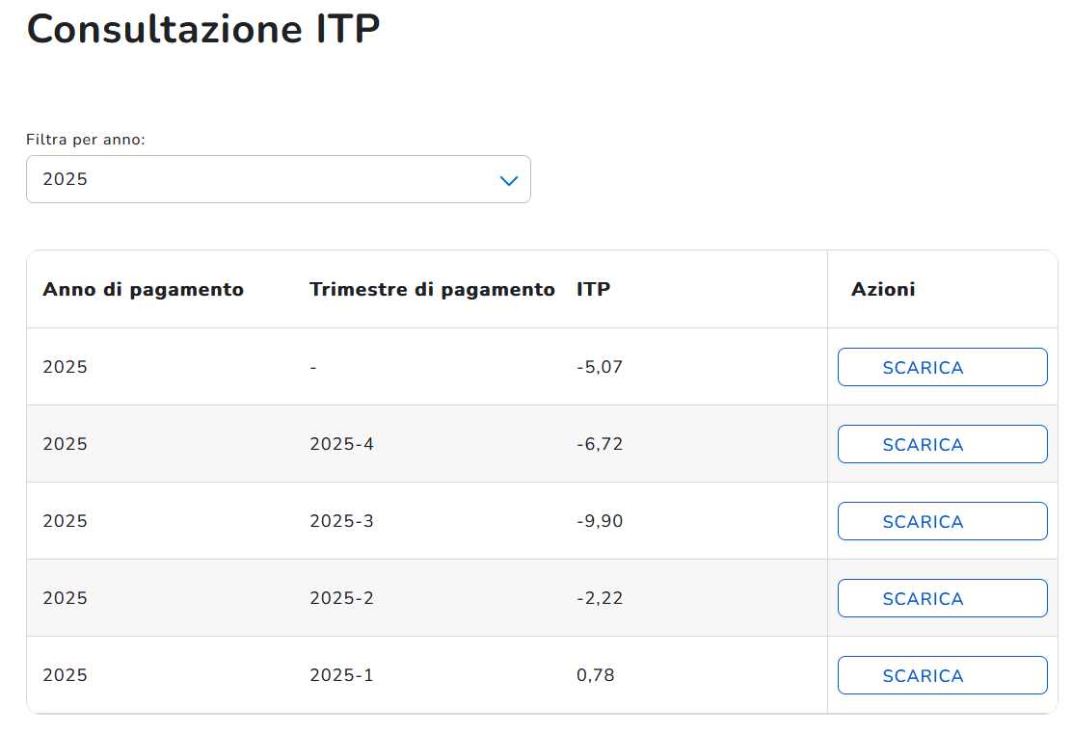Click the Azioni column header
The width and height of the screenshot is (1072, 732).
[883, 289]
